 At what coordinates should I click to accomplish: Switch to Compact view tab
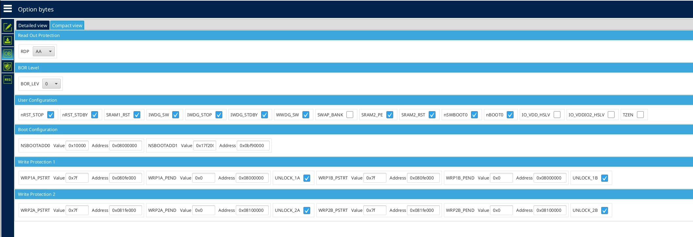(x=67, y=25)
